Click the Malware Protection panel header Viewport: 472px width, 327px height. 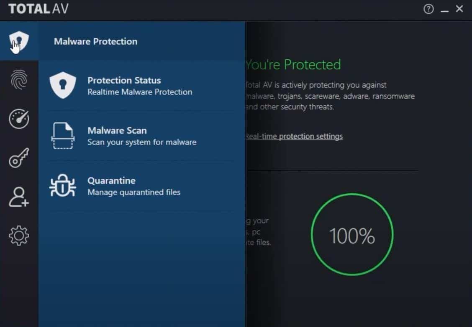95,41
